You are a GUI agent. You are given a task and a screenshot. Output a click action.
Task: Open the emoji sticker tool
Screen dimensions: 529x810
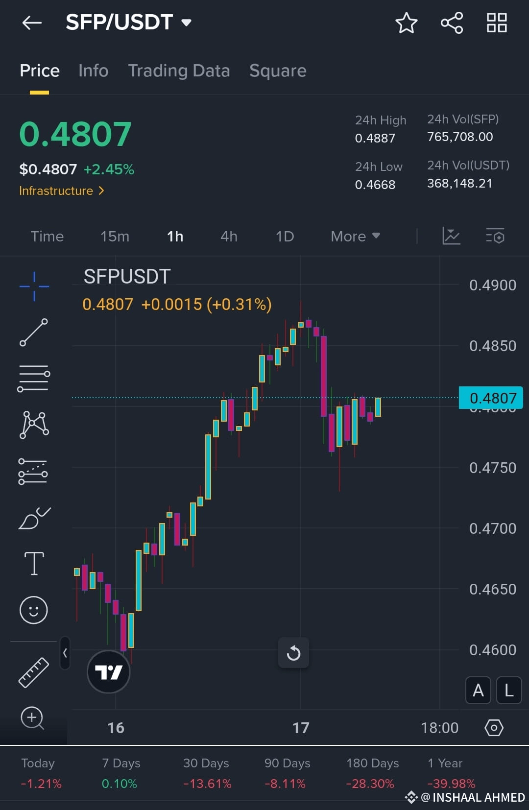coord(33,610)
